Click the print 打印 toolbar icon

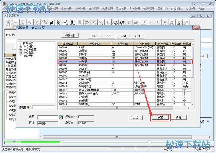coord(9,23)
